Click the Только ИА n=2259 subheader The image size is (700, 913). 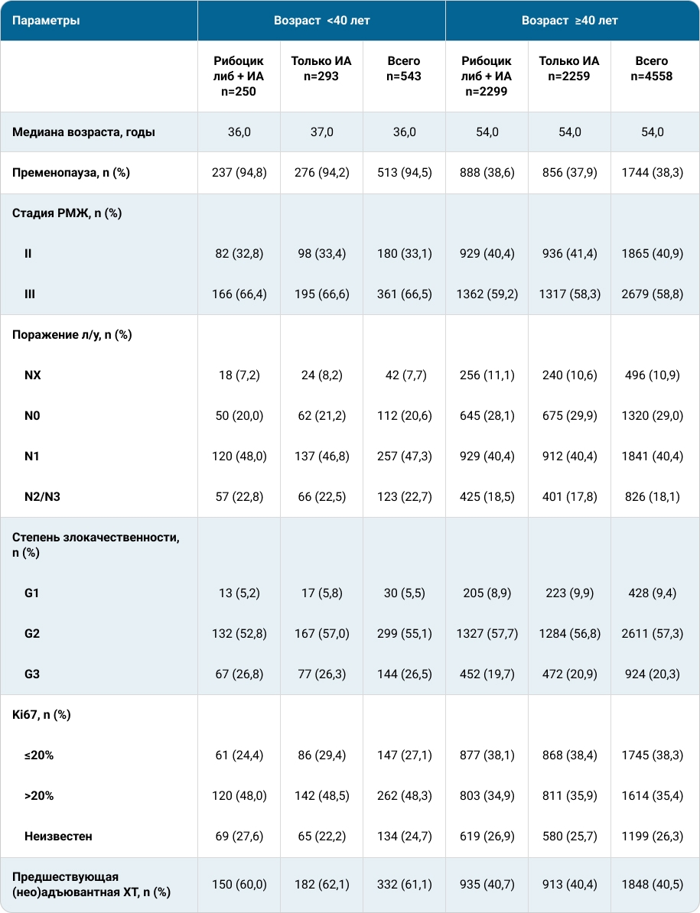pyautogui.click(x=569, y=69)
